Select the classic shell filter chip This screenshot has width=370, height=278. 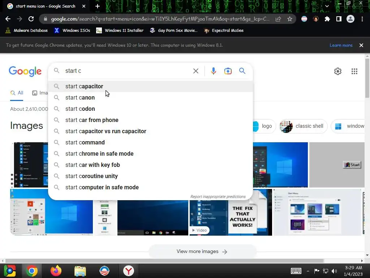(303, 126)
